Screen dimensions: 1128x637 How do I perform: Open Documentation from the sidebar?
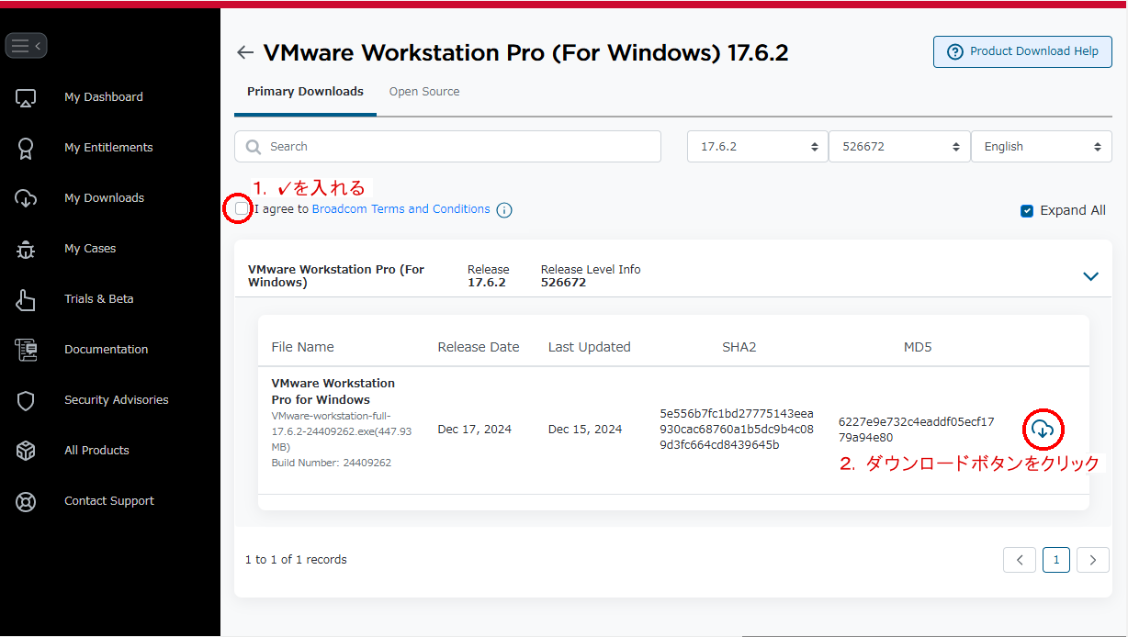[106, 350]
